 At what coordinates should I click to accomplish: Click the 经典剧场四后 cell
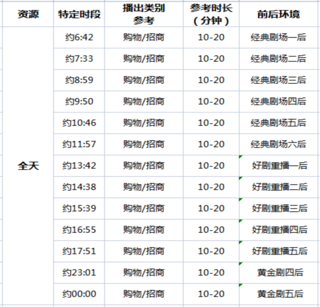[278, 102]
